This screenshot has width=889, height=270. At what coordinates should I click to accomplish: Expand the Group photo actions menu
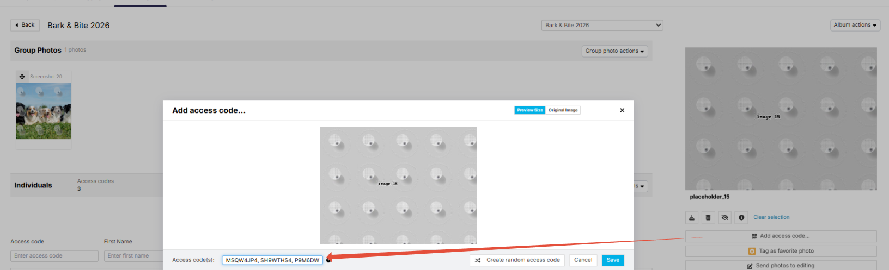614,51
